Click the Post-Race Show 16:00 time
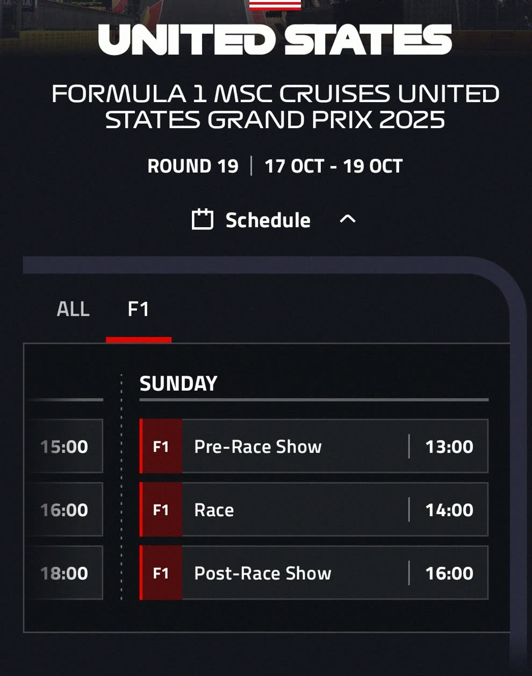Screen dimensions: 532x676 [449, 573]
